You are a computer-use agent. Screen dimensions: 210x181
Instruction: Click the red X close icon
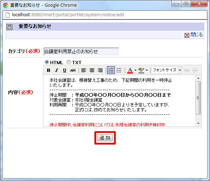187,35
